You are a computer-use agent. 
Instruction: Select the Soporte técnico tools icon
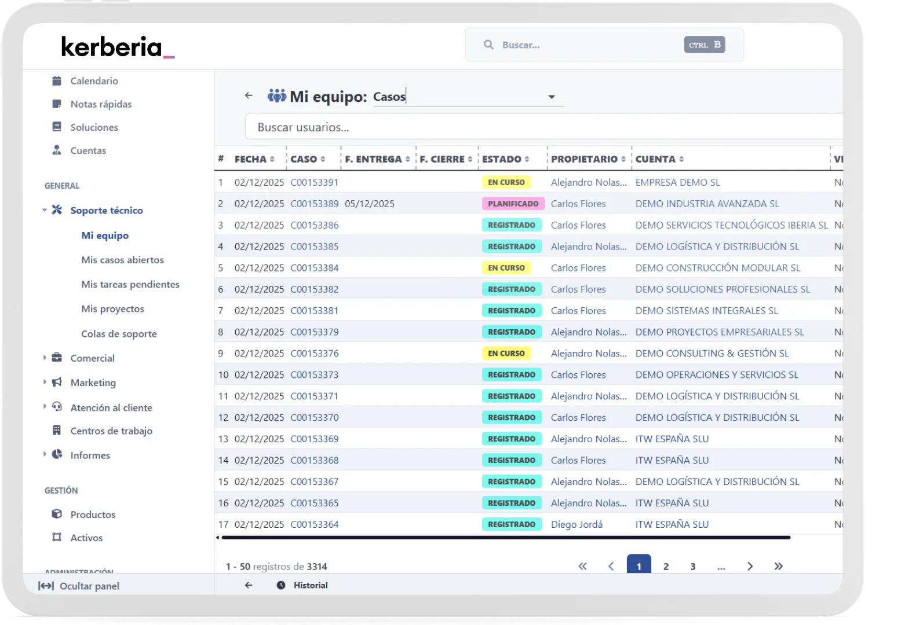(x=57, y=210)
